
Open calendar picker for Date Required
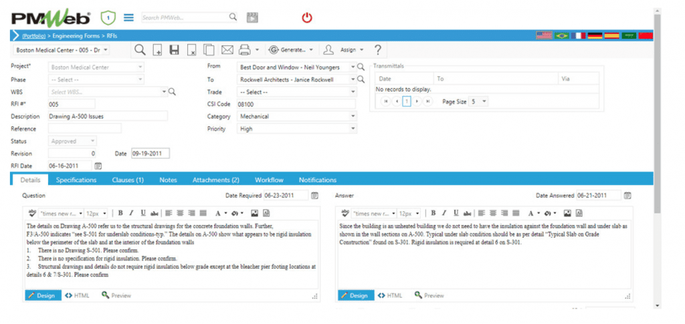pyautogui.click(x=314, y=196)
